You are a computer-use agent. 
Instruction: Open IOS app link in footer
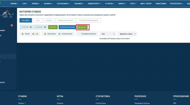pos(175,103)
